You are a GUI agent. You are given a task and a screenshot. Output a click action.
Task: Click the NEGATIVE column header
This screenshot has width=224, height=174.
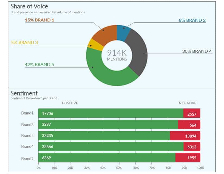187,103
